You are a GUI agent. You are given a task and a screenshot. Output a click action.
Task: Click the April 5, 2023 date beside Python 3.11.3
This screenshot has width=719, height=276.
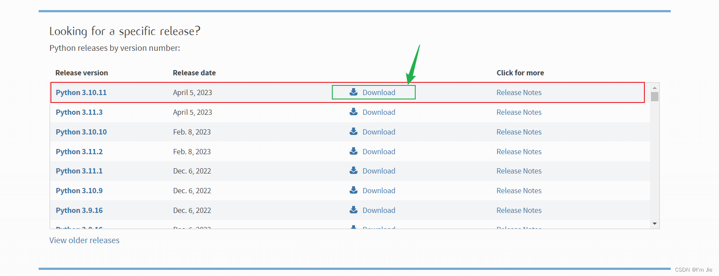point(192,112)
